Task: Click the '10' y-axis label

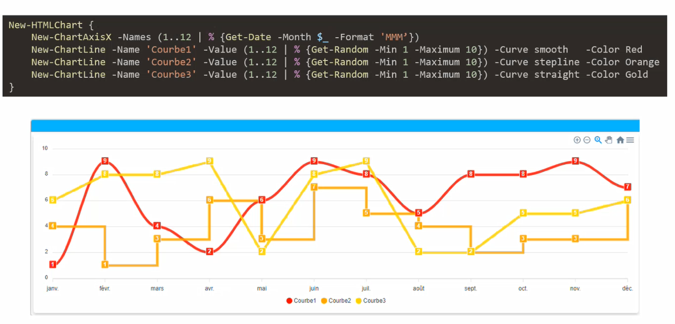Action: point(45,148)
